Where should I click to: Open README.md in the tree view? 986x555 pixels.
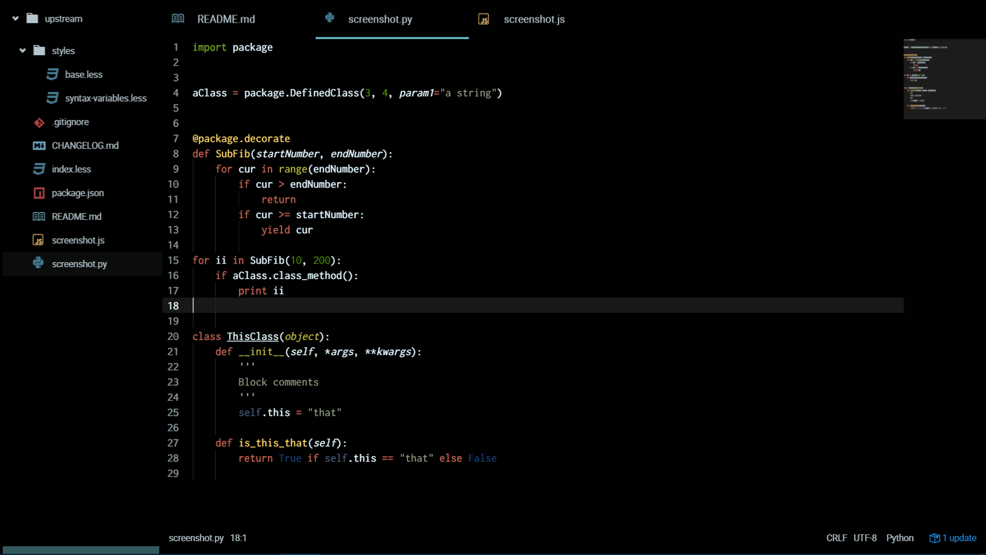pyautogui.click(x=76, y=217)
